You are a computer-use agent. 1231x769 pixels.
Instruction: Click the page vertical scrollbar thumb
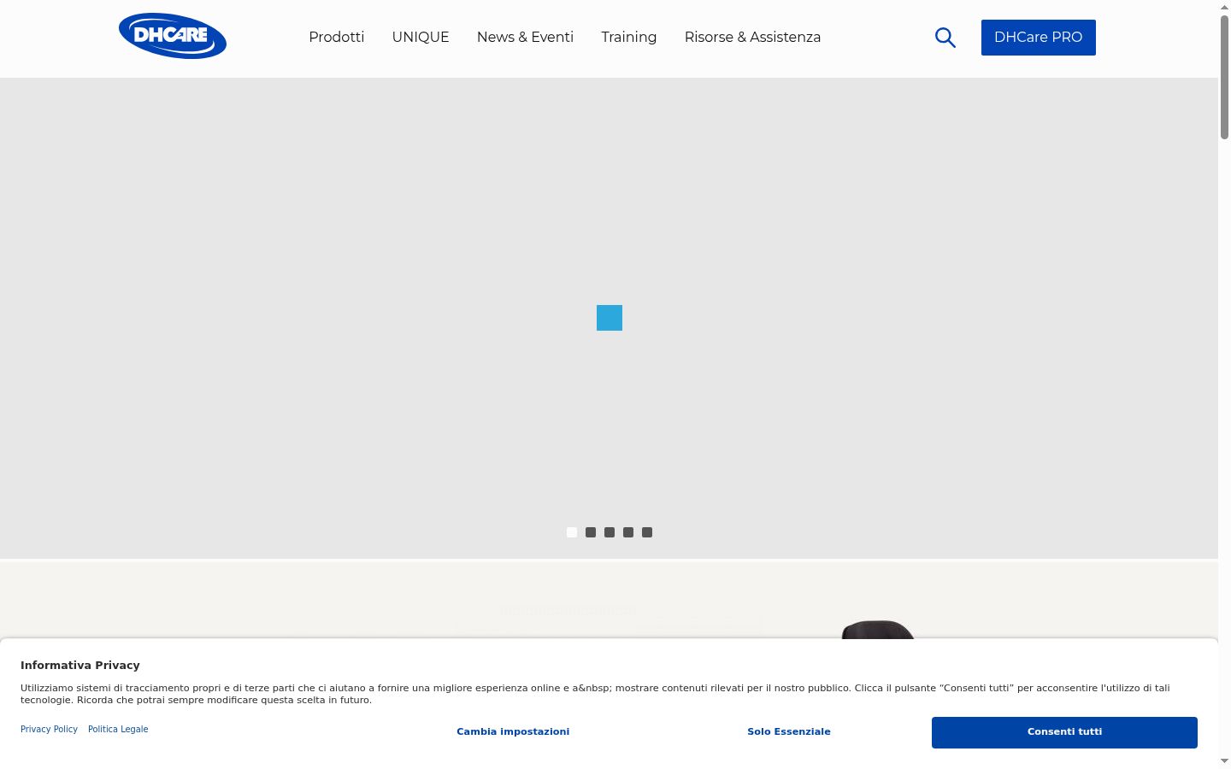pos(1224,77)
